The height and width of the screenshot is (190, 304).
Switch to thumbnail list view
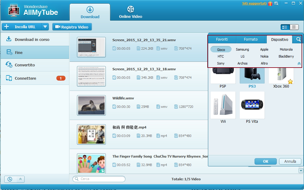coord(285,27)
